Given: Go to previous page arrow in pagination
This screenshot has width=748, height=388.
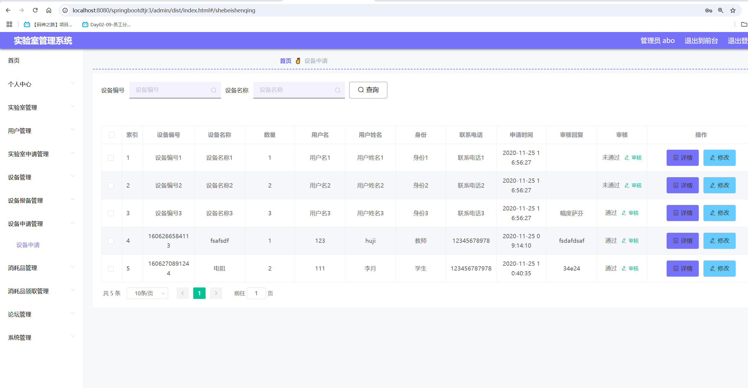Looking at the screenshot, I should (183, 293).
